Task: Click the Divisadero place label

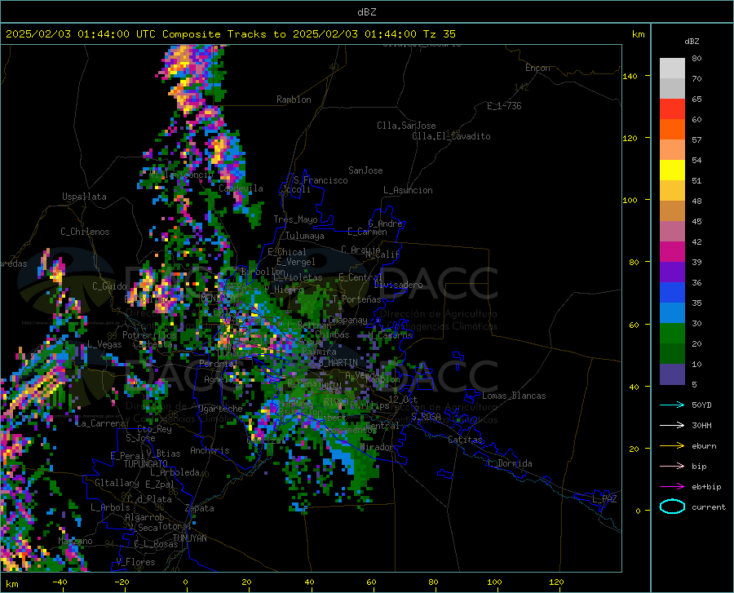Action: 398,285
